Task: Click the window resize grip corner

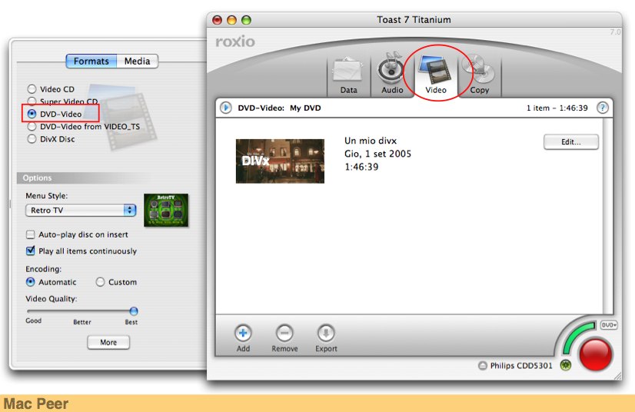Action: click(x=618, y=376)
